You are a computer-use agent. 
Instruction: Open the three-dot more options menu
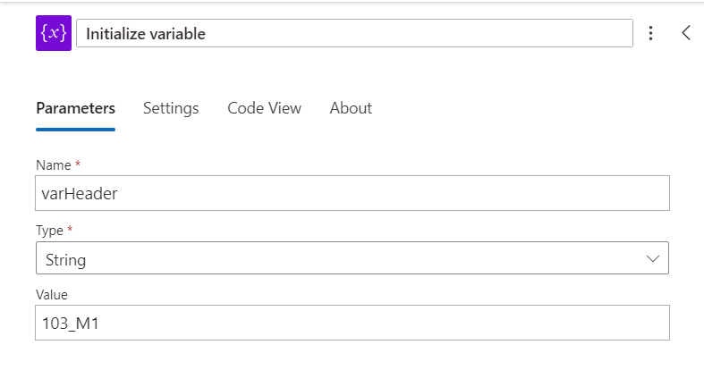(650, 33)
